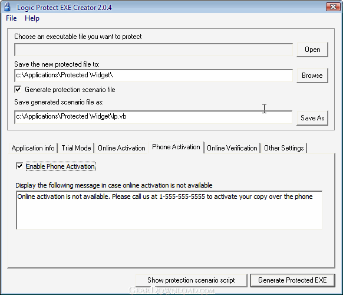Click the protected file save path field
The width and height of the screenshot is (343, 295).
(x=153, y=76)
